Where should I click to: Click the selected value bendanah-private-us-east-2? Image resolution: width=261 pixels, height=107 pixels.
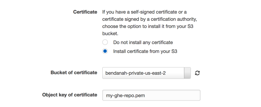[135, 73]
